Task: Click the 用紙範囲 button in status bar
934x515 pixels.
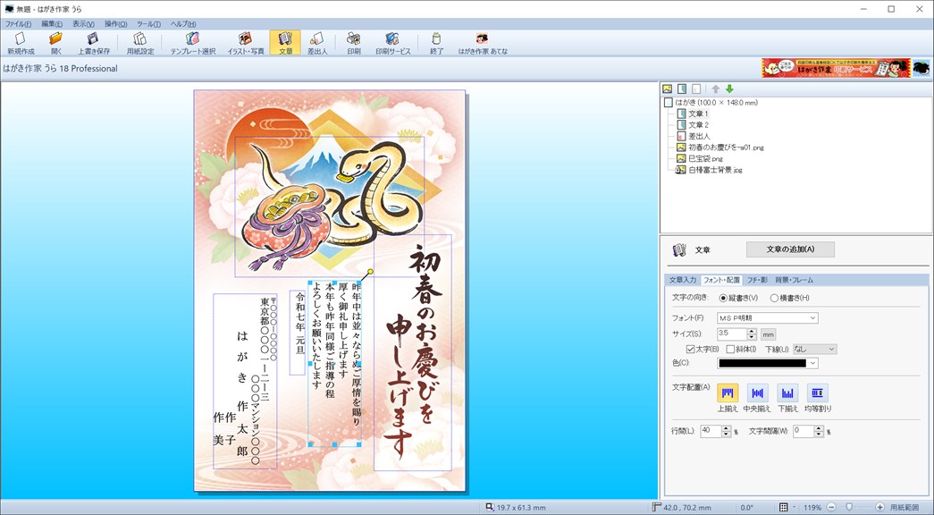Action: tap(905, 507)
